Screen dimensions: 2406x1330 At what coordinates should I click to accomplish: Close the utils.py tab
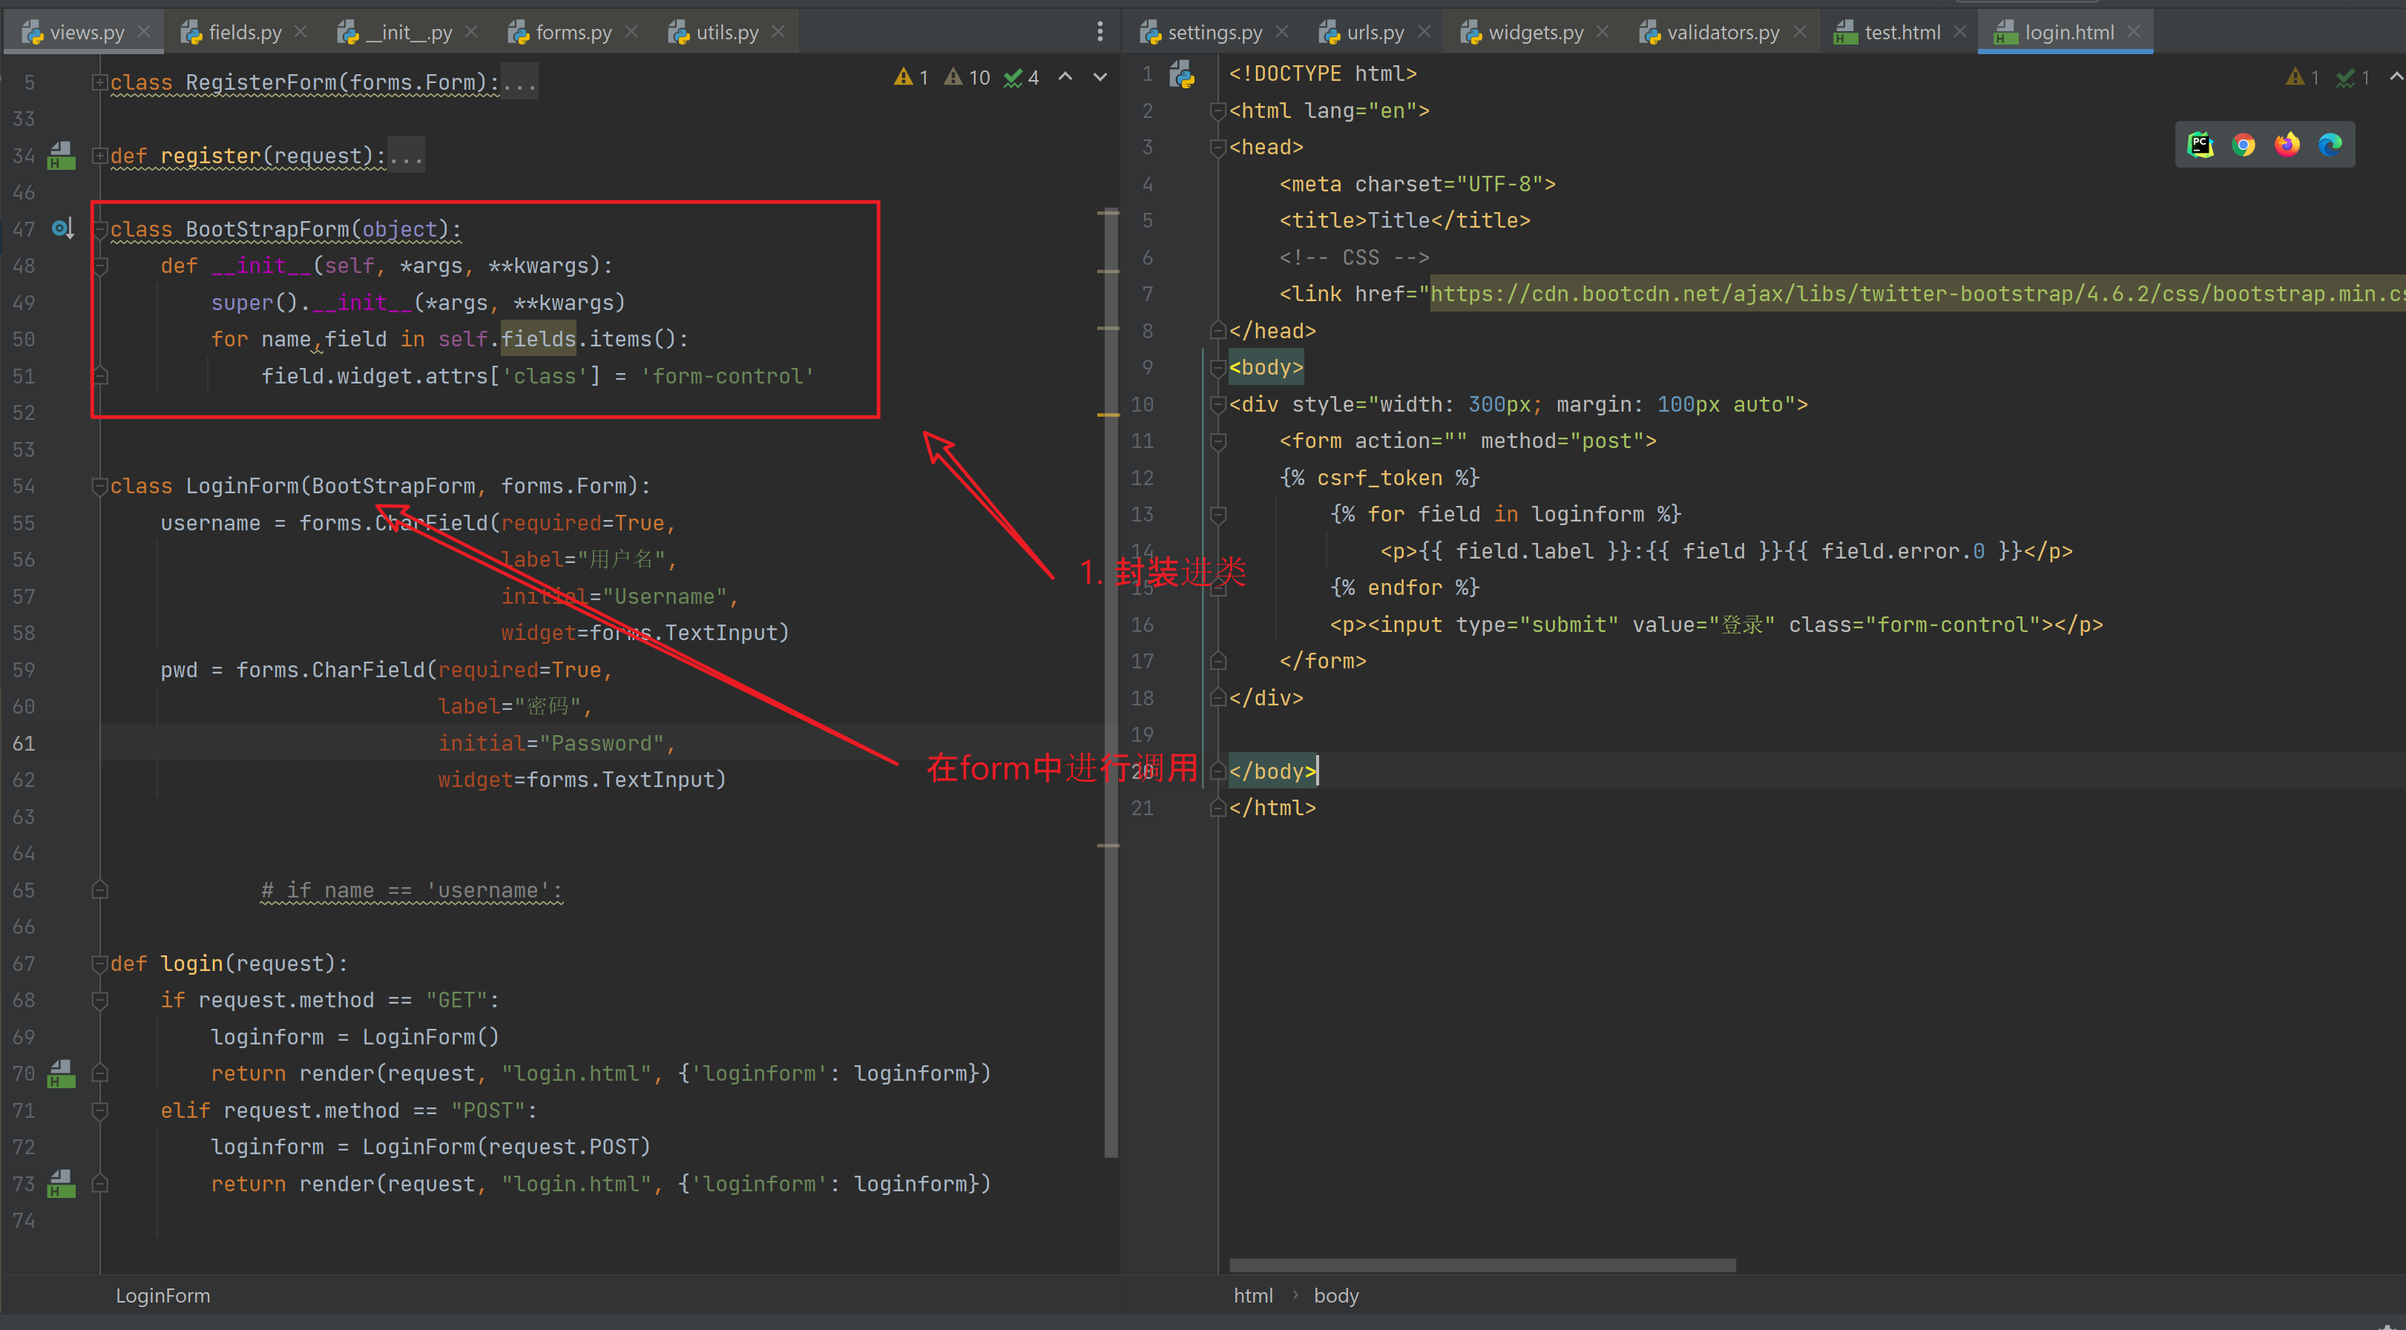(x=779, y=32)
